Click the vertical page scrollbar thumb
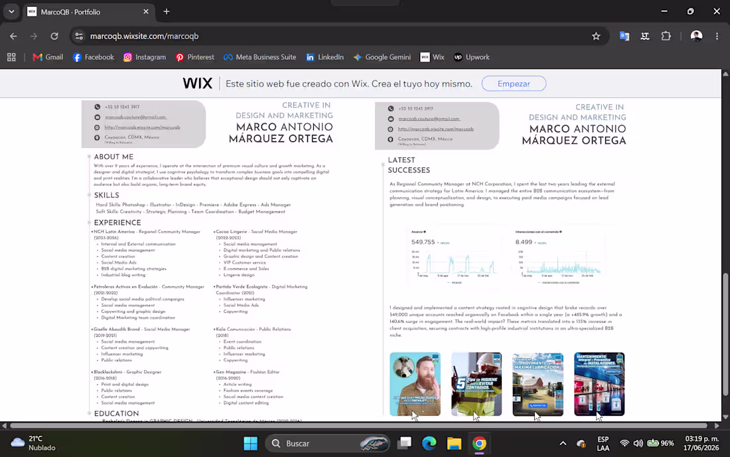730x457 pixels. click(x=725, y=335)
